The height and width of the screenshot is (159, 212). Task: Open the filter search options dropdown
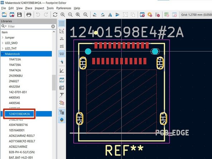pyautogui.click(x=4, y=26)
